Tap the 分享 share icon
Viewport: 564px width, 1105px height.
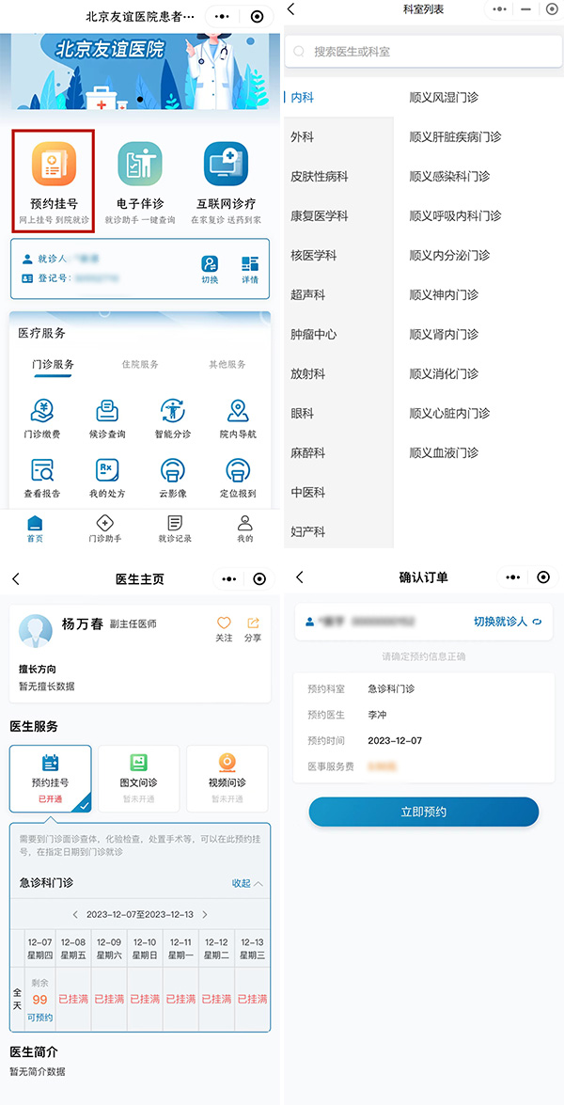253,624
